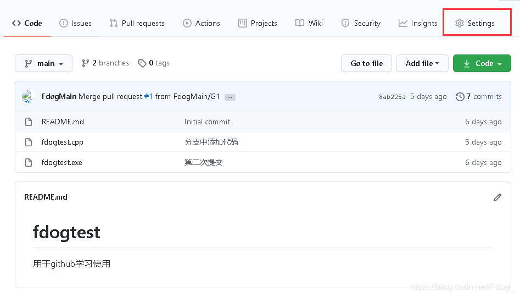Open the Initial commit message

[207, 122]
